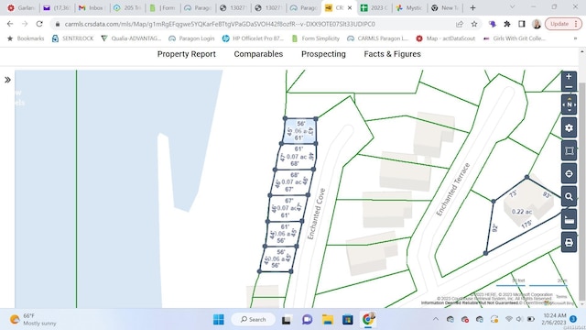Click the taskbar Search box
Screen dimensions: 586x330
pyautogui.click(x=254, y=320)
